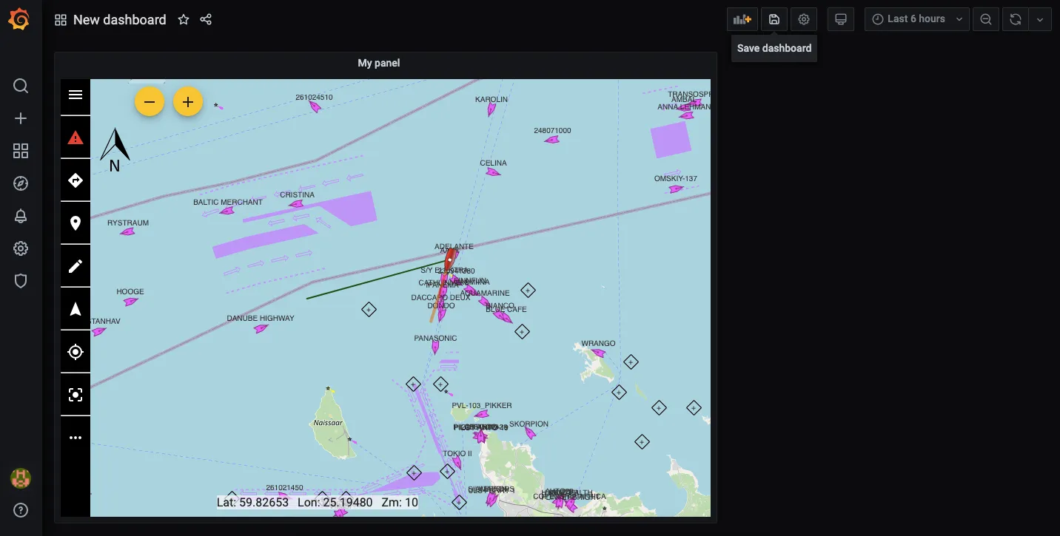The height and width of the screenshot is (536, 1060).
Task: Click the PANASONIC vessel on the map
Action: point(436,348)
